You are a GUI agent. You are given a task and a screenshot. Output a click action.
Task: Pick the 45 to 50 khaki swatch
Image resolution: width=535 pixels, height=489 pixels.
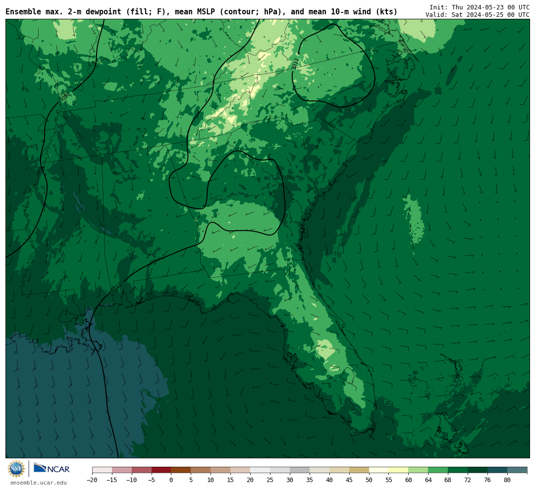(x=359, y=470)
